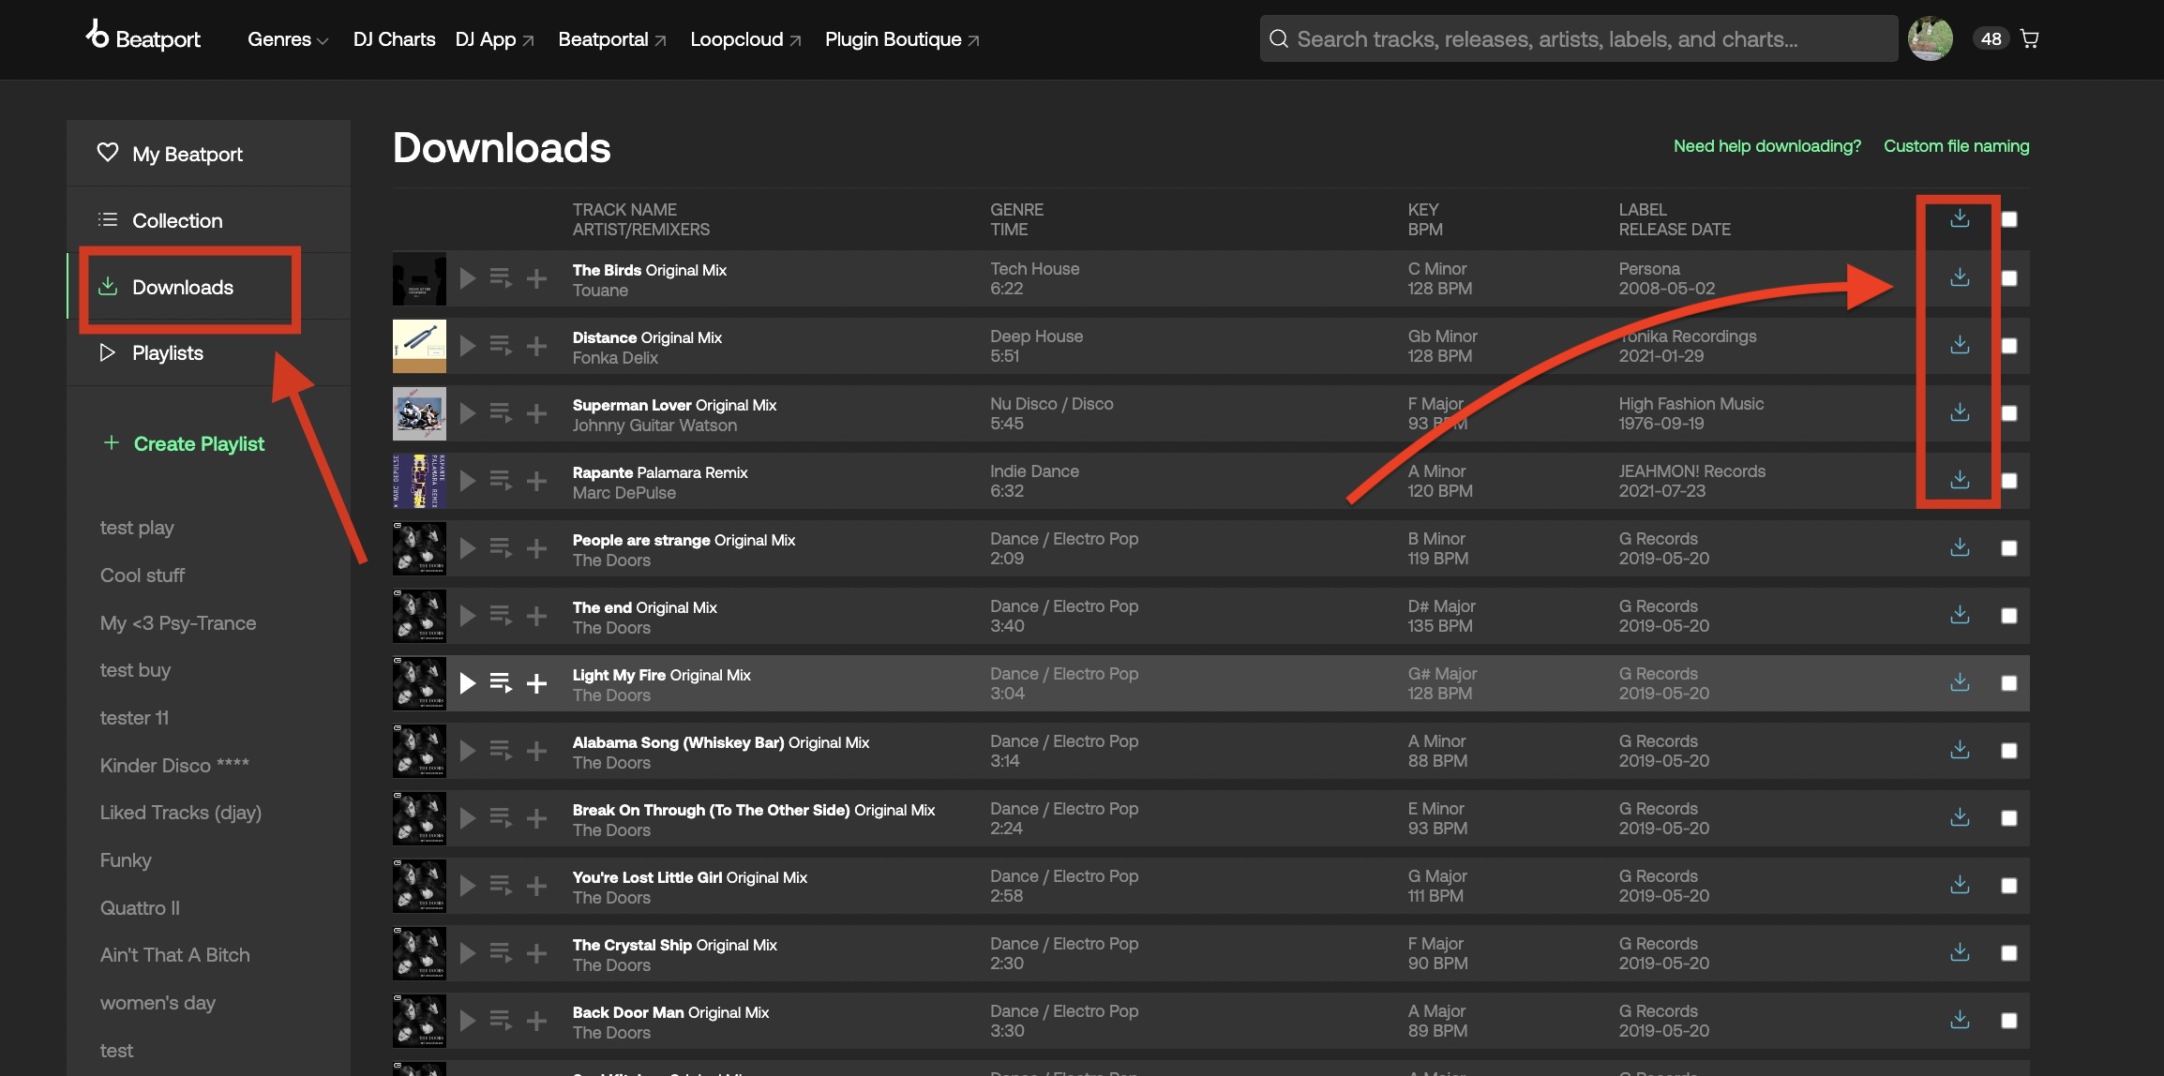Open The Birds album artwork
This screenshot has width=2164, height=1076.
click(x=419, y=278)
